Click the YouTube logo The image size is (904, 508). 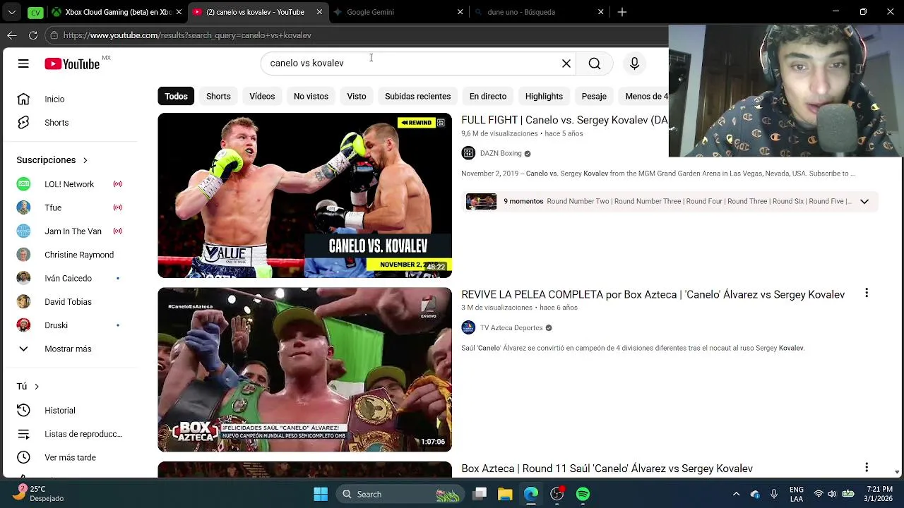(72, 64)
